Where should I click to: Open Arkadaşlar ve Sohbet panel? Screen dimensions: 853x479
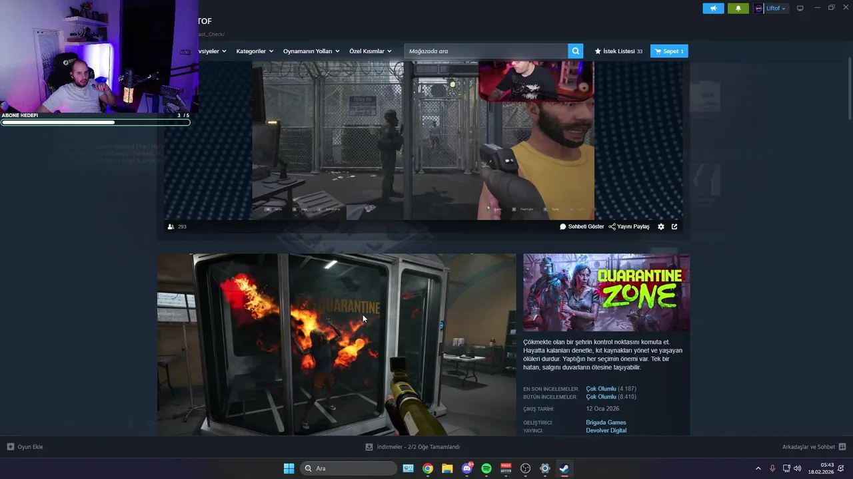[x=814, y=447]
